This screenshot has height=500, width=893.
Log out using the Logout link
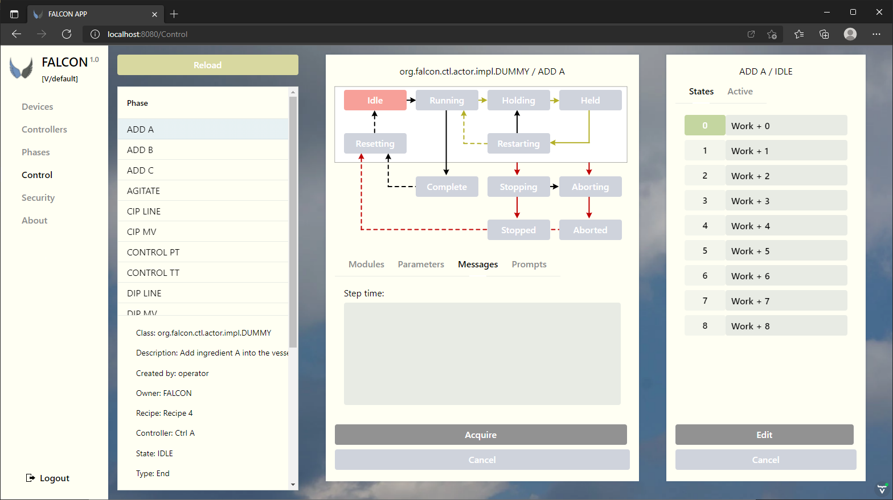[x=48, y=478]
